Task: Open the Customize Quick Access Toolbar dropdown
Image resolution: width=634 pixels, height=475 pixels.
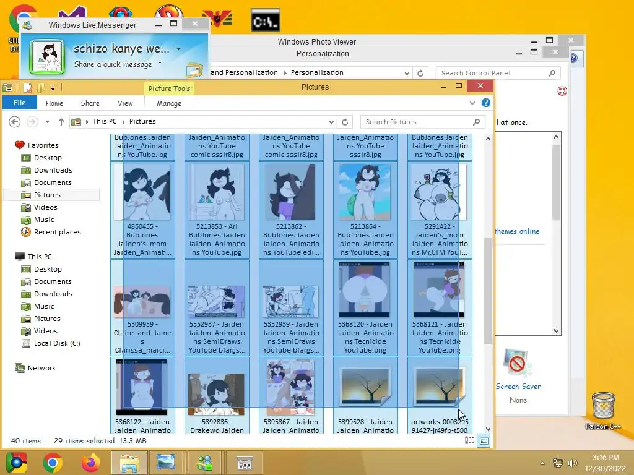Action: 53,88
